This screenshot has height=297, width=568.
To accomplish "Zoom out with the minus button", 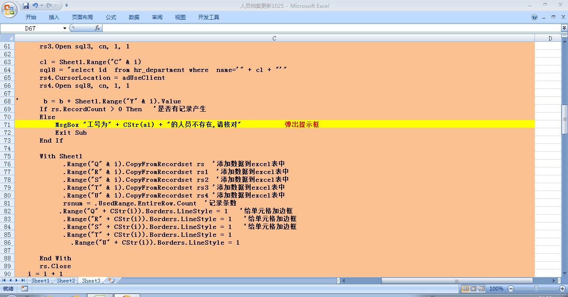I will [511, 289].
